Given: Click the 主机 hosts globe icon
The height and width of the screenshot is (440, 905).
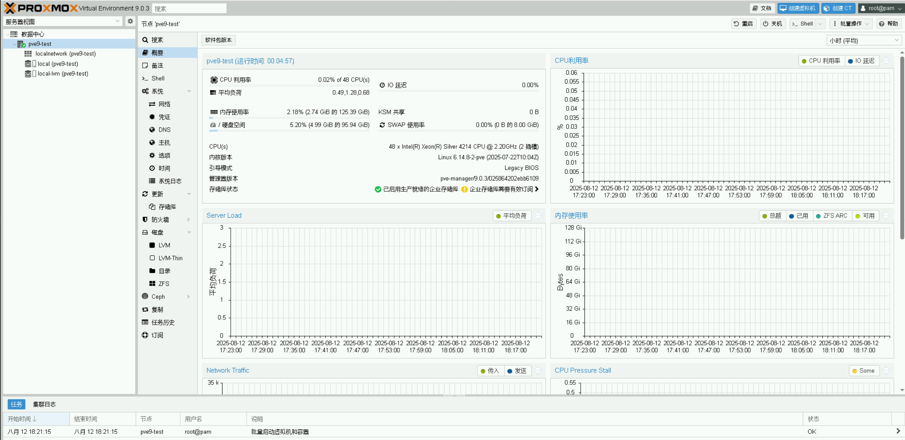Looking at the screenshot, I should point(152,142).
